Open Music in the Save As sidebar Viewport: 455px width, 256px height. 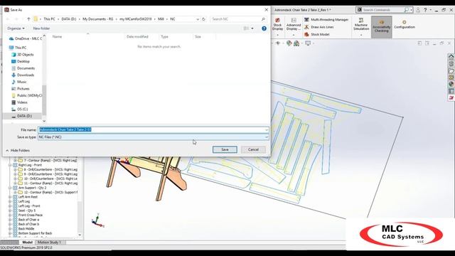click(x=19, y=82)
